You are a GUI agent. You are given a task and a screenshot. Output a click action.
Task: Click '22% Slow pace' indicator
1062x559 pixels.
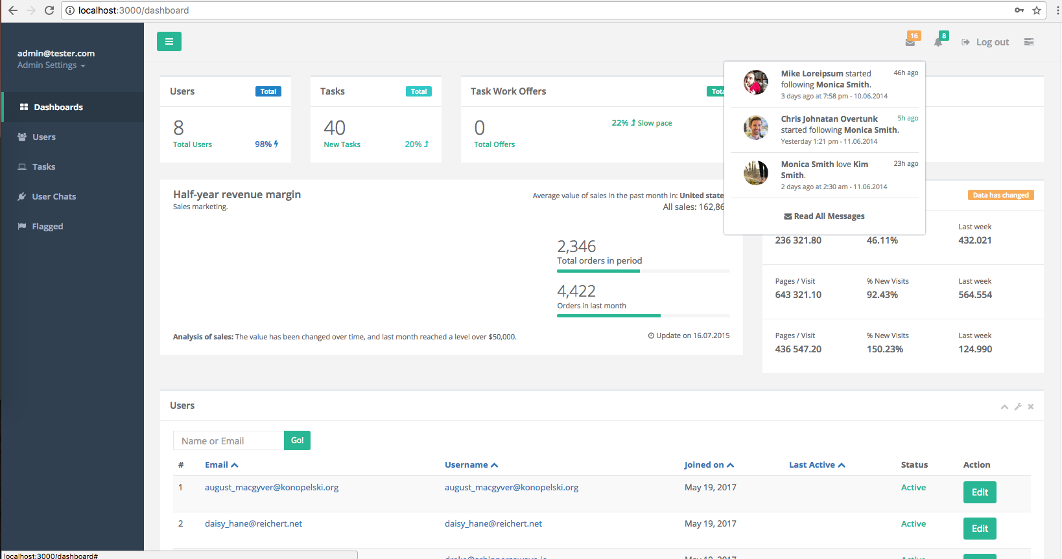[642, 123]
